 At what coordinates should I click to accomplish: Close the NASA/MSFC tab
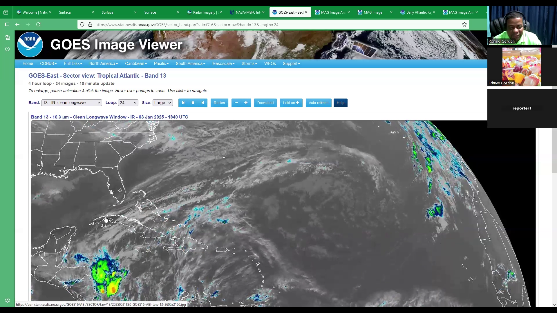point(263,12)
